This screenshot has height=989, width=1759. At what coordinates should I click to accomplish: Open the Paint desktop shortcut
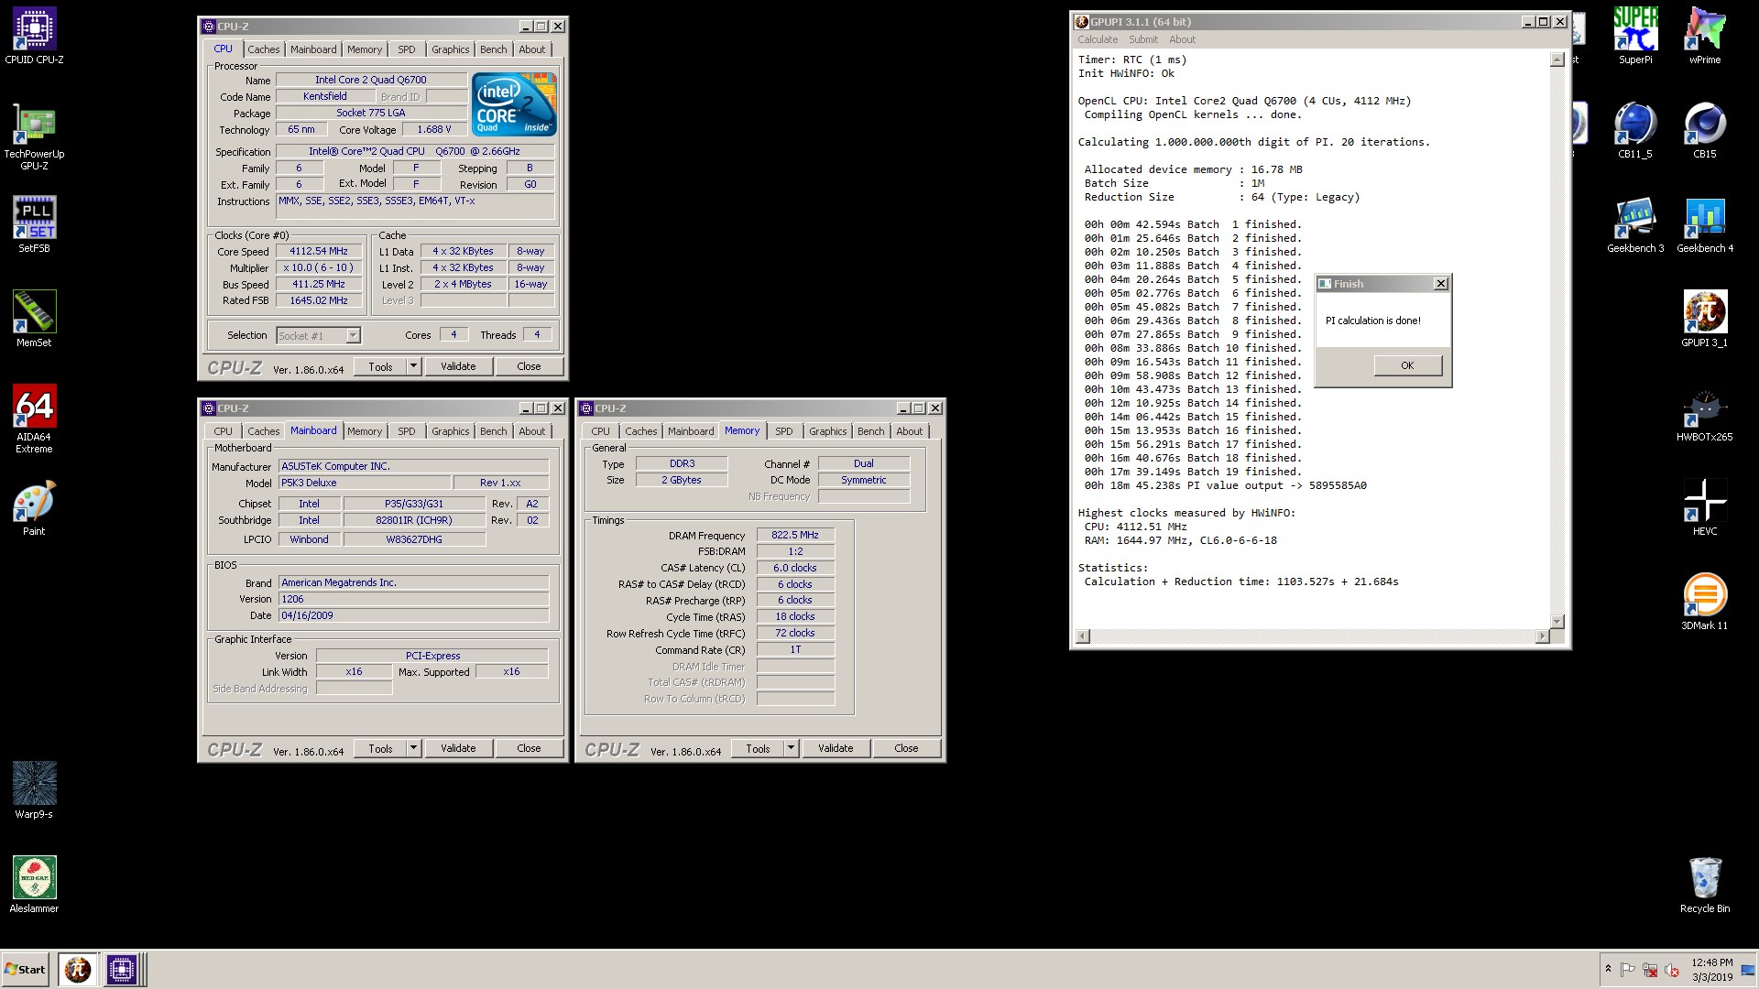[34, 508]
